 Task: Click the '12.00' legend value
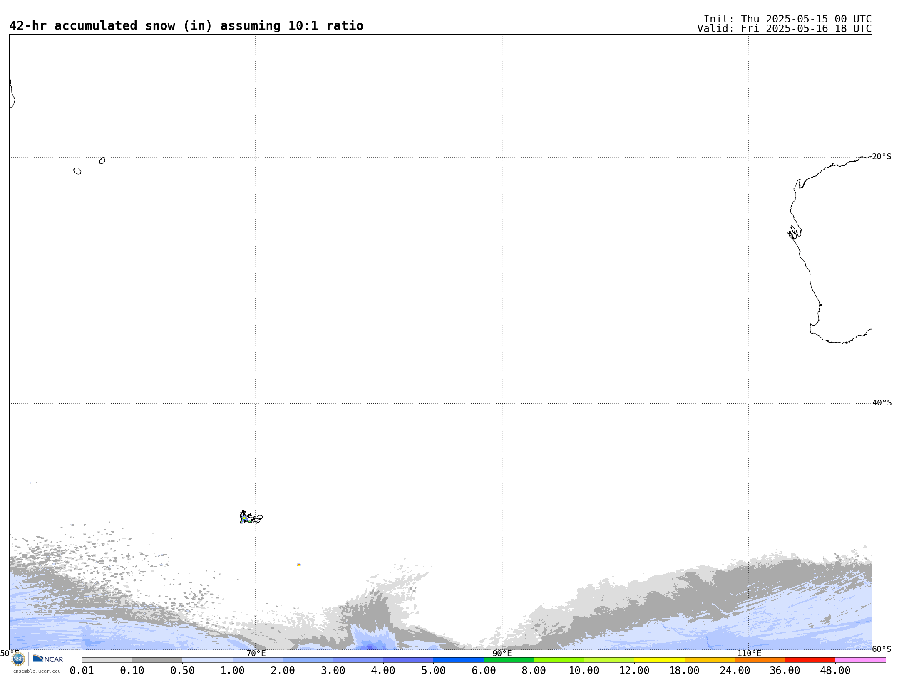[634, 671]
